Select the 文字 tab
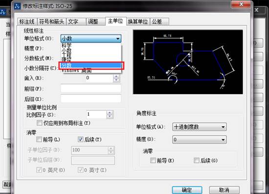The height and width of the screenshot is (194, 269). [x=76, y=22]
